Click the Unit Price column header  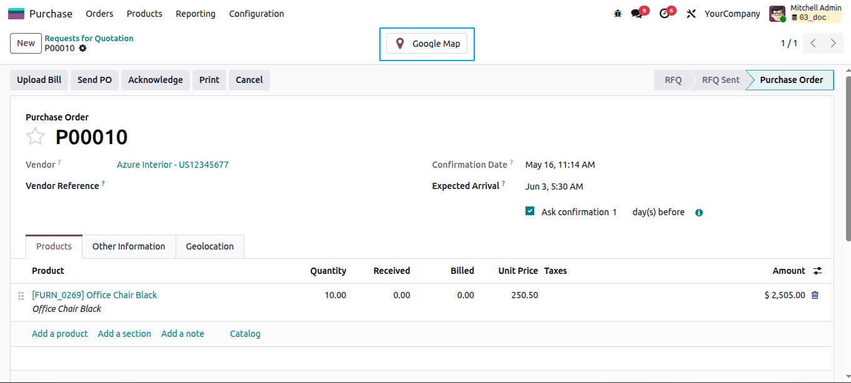pyautogui.click(x=518, y=271)
